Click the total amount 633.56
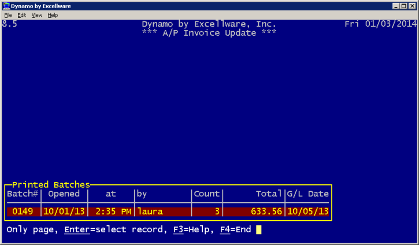The width and height of the screenshot is (419, 245). pyautogui.click(x=266, y=211)
